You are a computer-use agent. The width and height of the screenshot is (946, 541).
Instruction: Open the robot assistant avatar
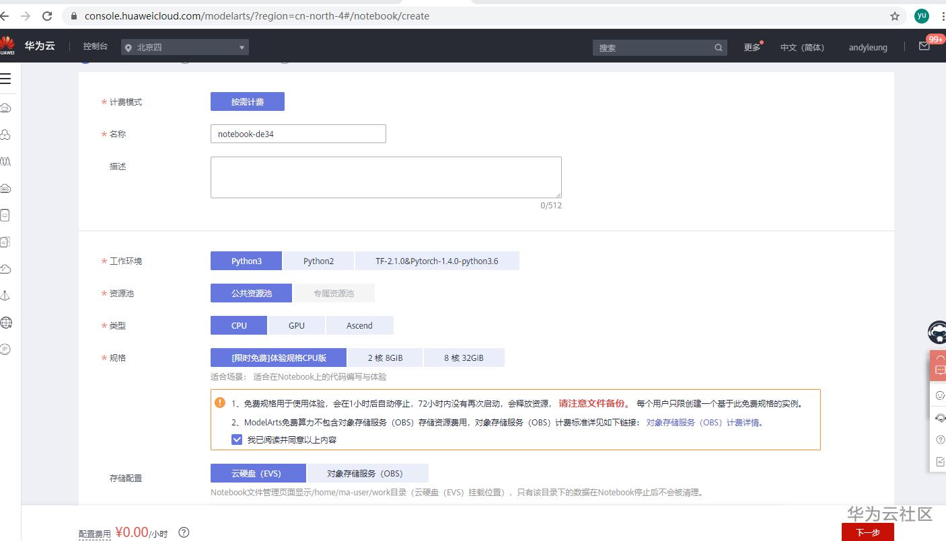tap(937, 333)
